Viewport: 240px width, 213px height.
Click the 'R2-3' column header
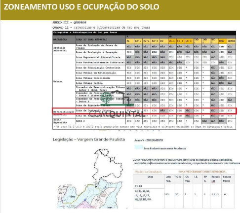[155, 41]
